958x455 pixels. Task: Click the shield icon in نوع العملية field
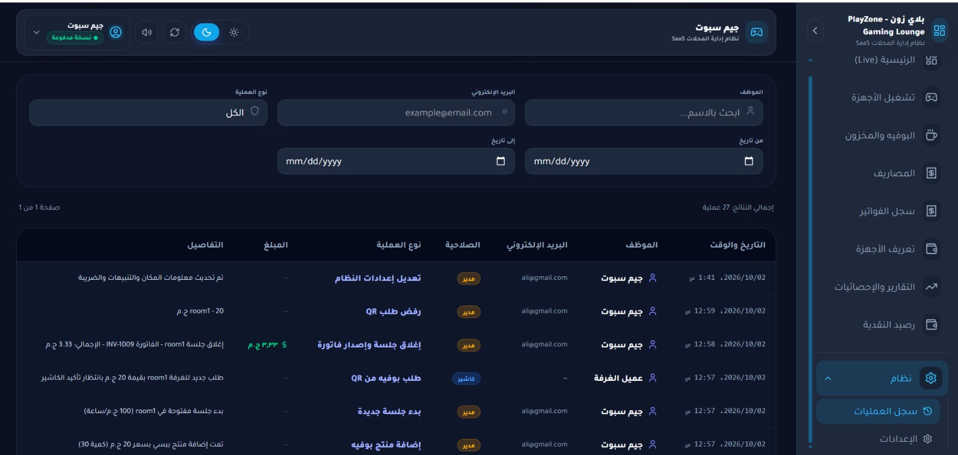click(254, 111)
